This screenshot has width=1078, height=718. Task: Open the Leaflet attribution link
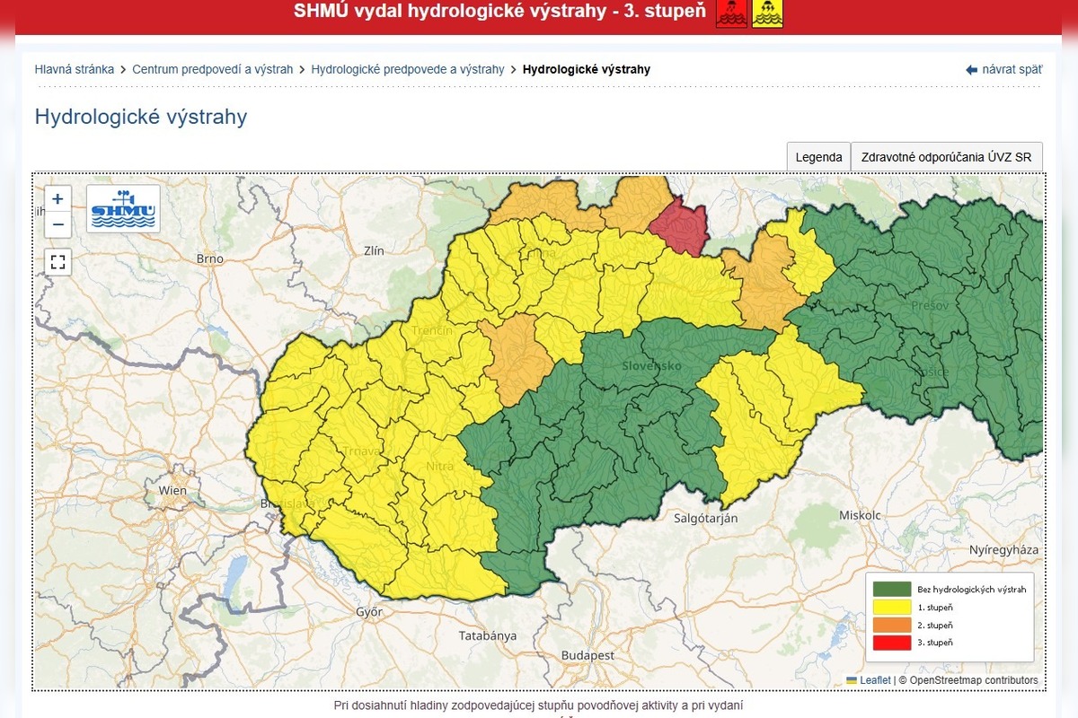pos(875,680)
